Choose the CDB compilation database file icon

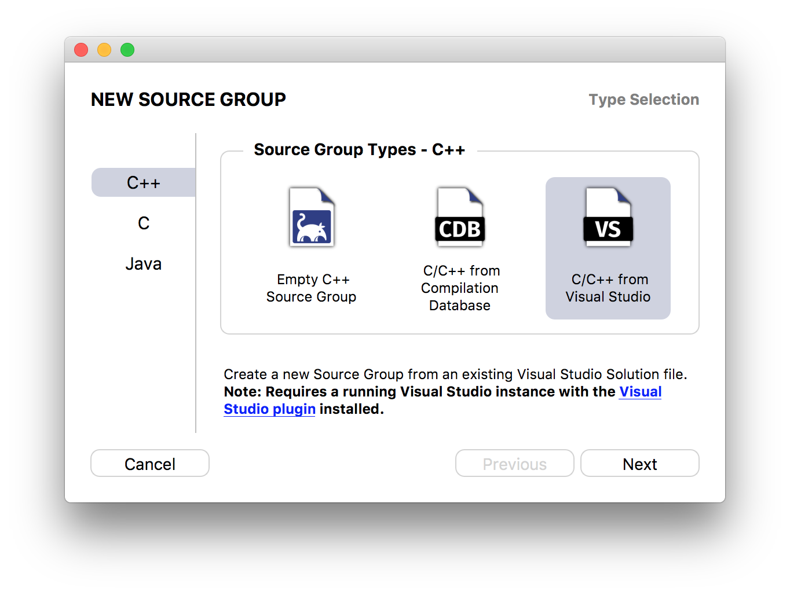pyautogui.click(x=460, y=217)
